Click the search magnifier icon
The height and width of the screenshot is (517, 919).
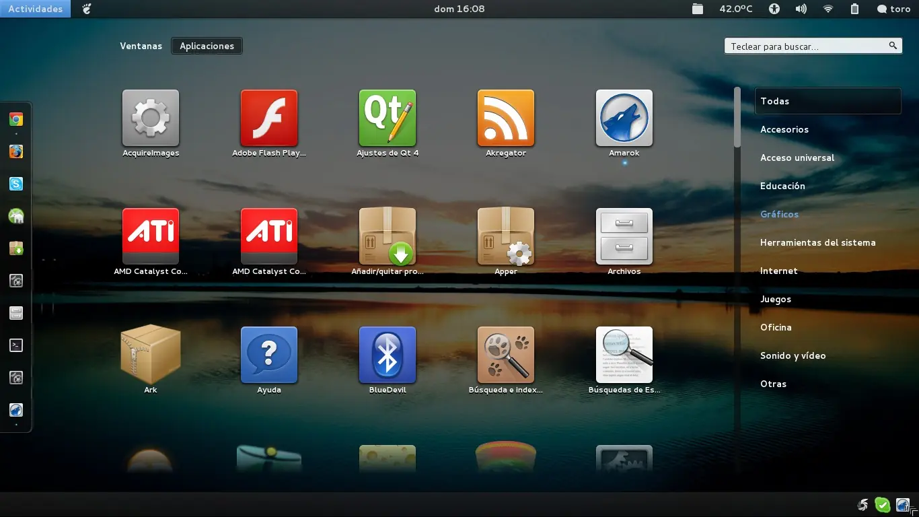point(893,46)
